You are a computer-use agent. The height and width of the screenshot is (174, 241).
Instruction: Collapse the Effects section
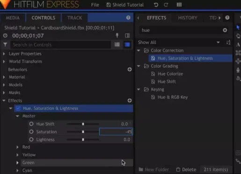[4, 101]
